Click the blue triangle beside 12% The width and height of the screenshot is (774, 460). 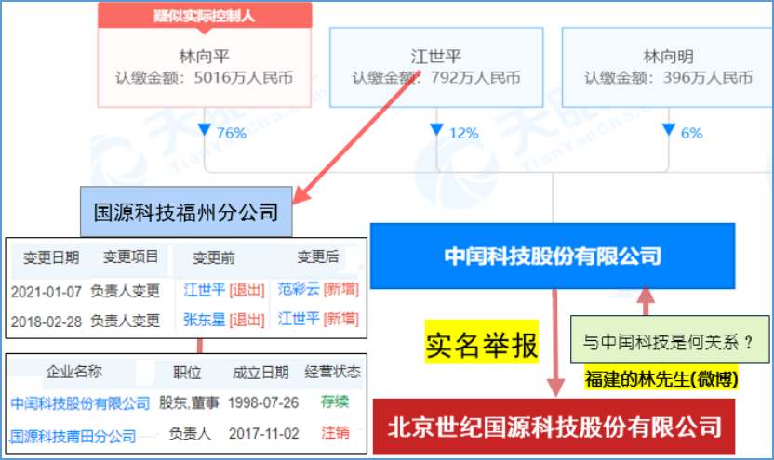coord(436,130)
